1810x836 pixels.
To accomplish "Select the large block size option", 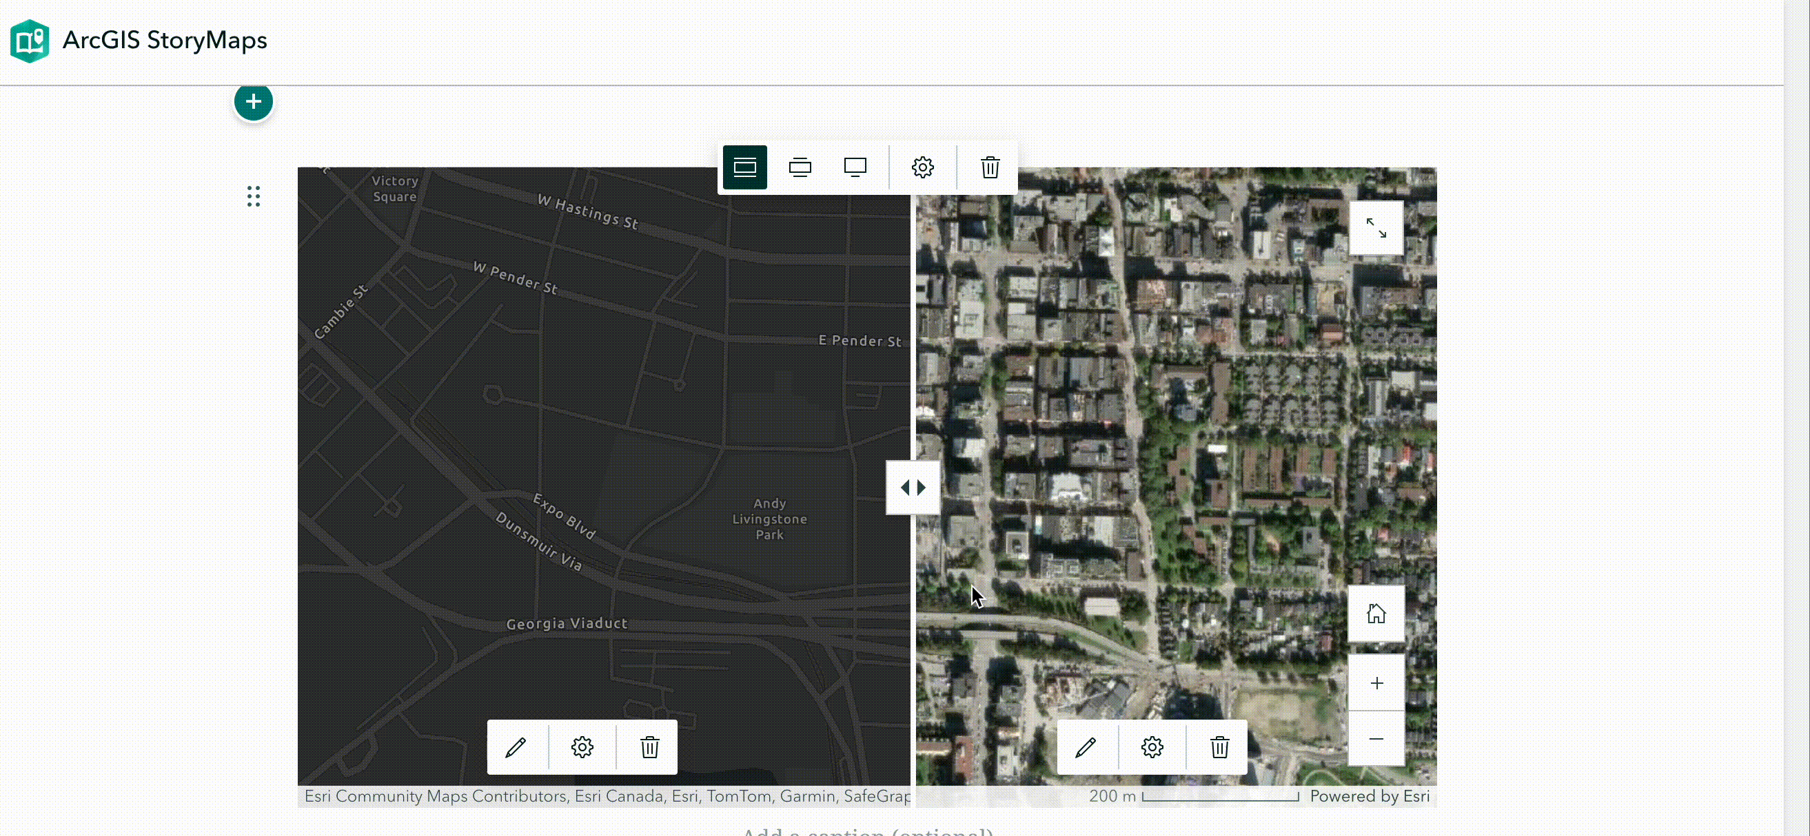I will tap(855, 167).
